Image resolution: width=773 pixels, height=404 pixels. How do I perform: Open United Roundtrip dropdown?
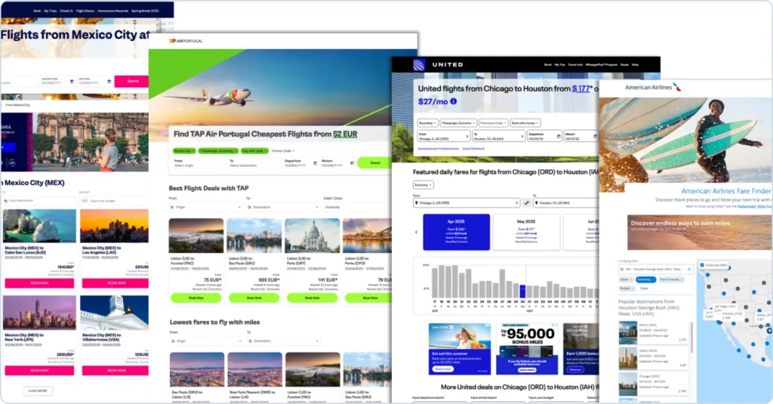click(x=427, y=123)
